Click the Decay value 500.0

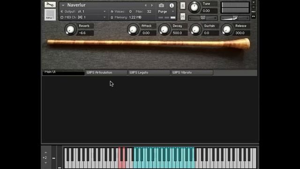pyautogui.click(x=180, y=33)
